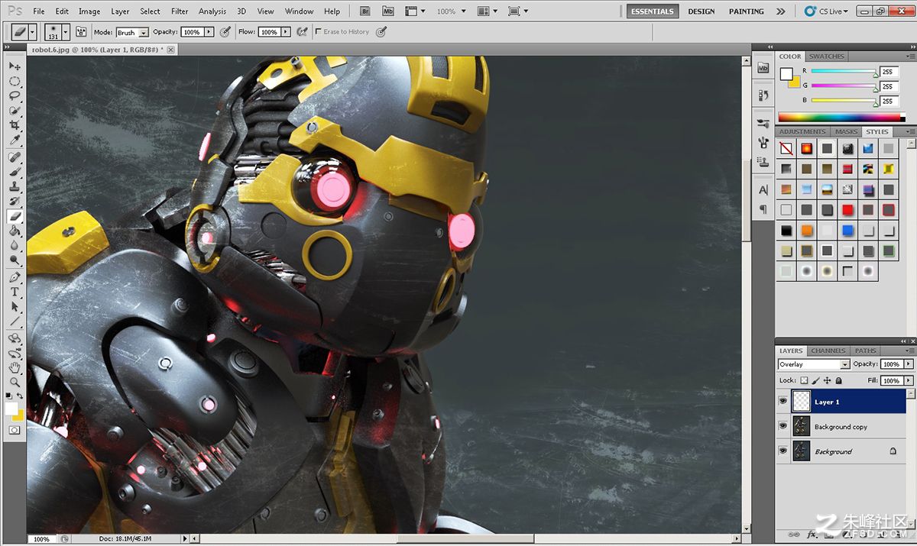The width and height of the screenshot is (917, 546).
Task: Select the Brush tool in toolbox
Action: pos(15,172)
